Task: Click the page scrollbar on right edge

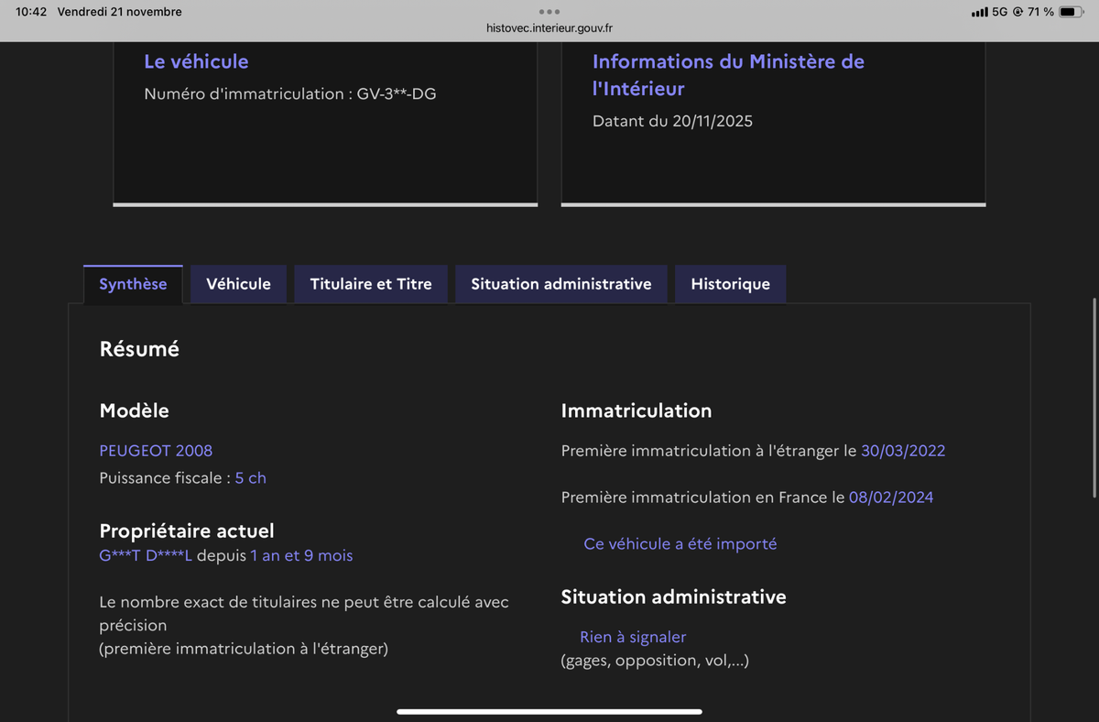Action: click(x=1094, y=398)
